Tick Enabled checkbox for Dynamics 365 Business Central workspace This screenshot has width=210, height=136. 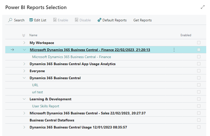pos(199,78)
